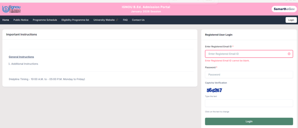Click the IGNOU B.Ed. Admission Portal title
The image size is (298, 128).
146,7
